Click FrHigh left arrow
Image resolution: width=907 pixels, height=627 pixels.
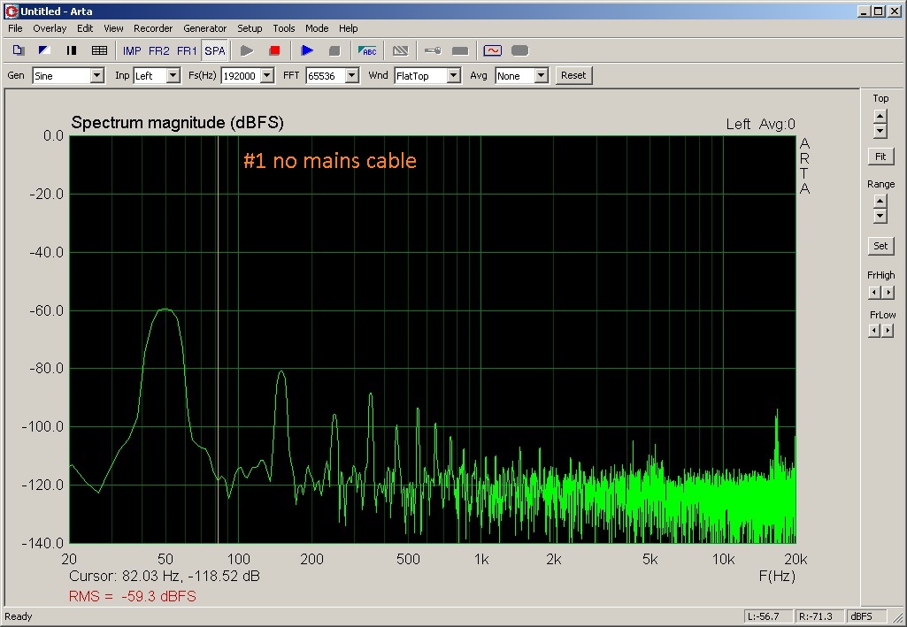coord(874,293)
